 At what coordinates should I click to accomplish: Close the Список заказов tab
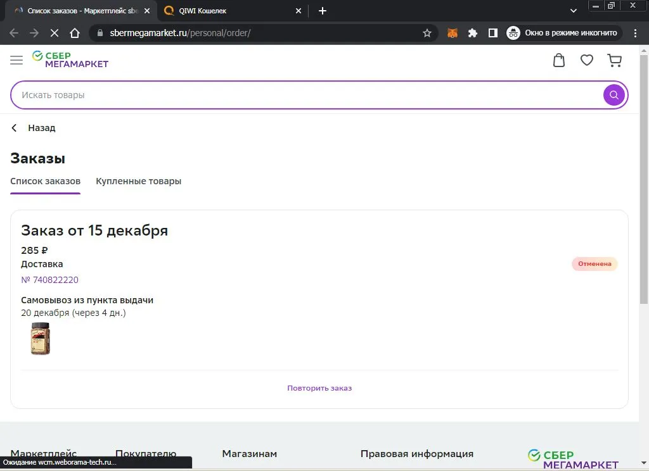[x=147, y=11]
